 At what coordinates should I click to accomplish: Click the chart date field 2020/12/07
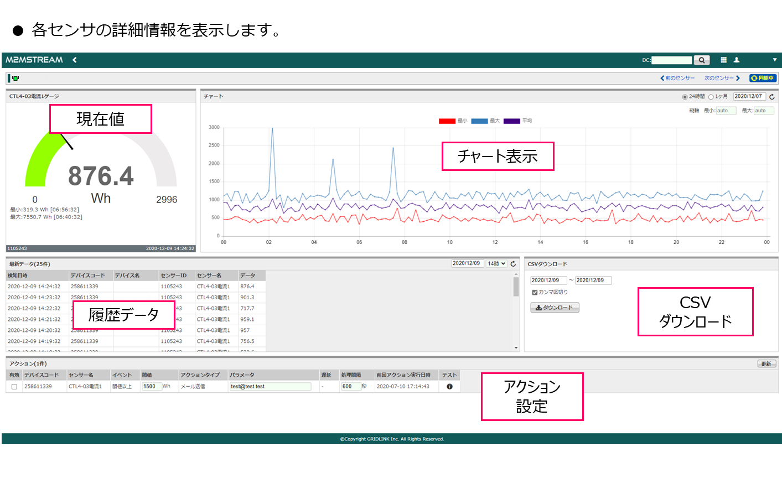[749, 96]
